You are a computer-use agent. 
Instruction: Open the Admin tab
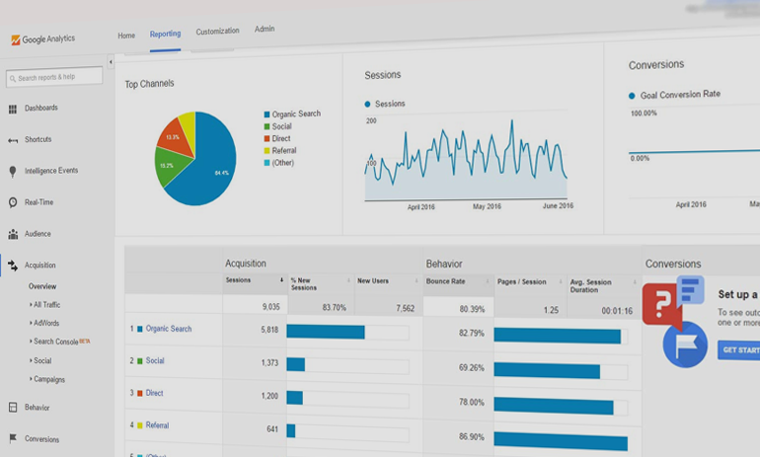265,30
